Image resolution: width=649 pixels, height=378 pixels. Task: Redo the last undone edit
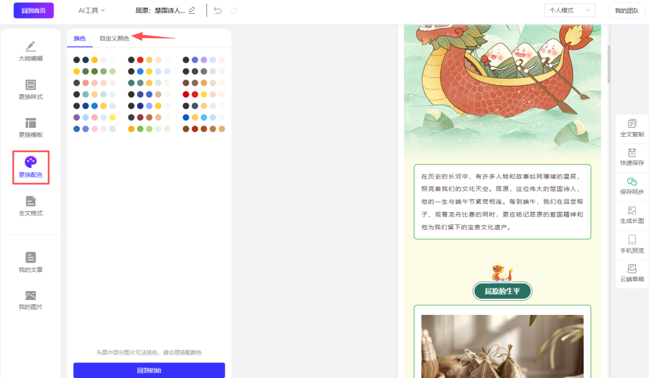pyautogui.click(x=234, y=10)
